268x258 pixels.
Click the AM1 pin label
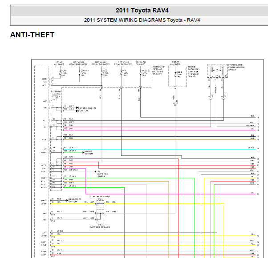tap(45, 220)
